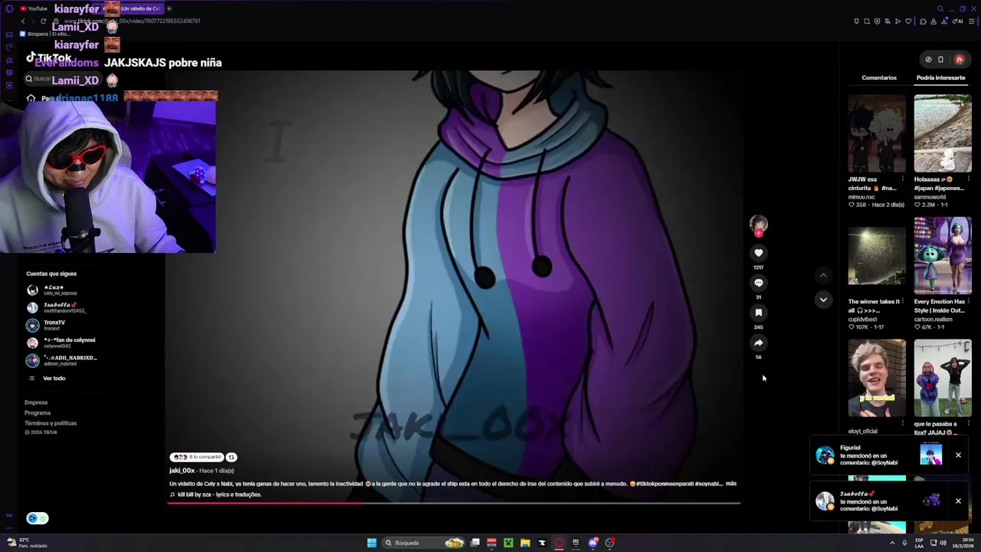
Task: Open the eloyt_official suggested video
Action: coord(876,379)
